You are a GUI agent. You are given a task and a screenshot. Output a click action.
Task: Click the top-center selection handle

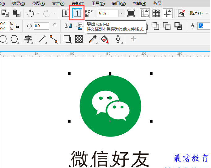pos(110,73)
